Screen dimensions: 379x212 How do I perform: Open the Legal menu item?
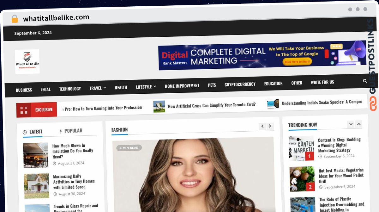coord(45,90)
